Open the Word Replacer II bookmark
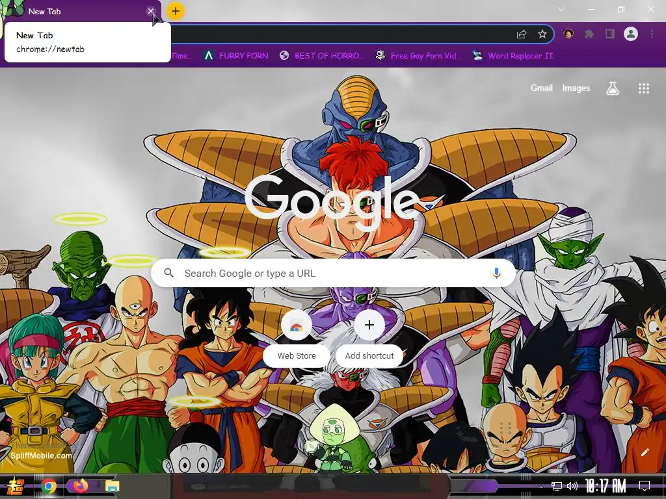The width and height of the screenshot is (666, 499). 513,56
